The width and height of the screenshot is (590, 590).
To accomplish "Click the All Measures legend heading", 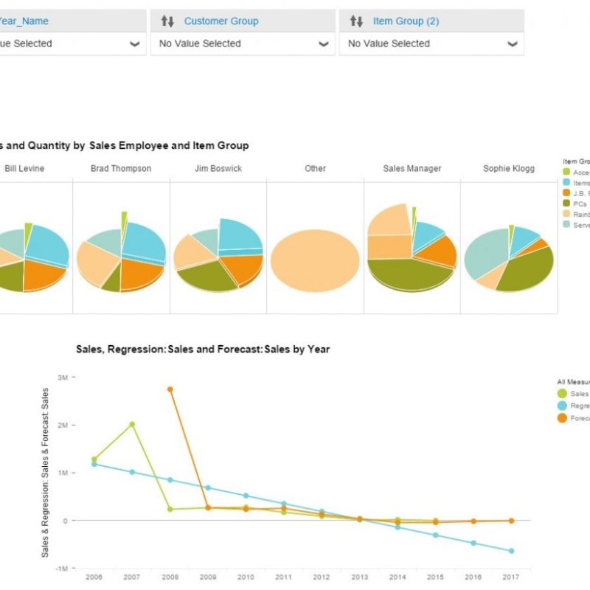I will pyautogui.click(x=574, y=382).
